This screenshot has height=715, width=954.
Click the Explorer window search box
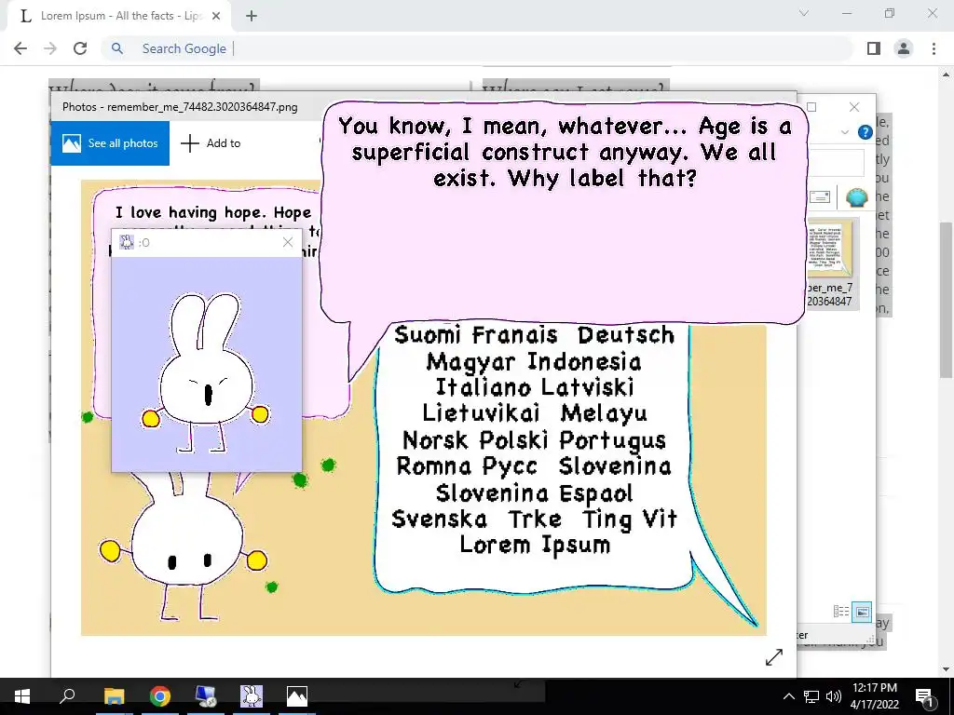836,164
